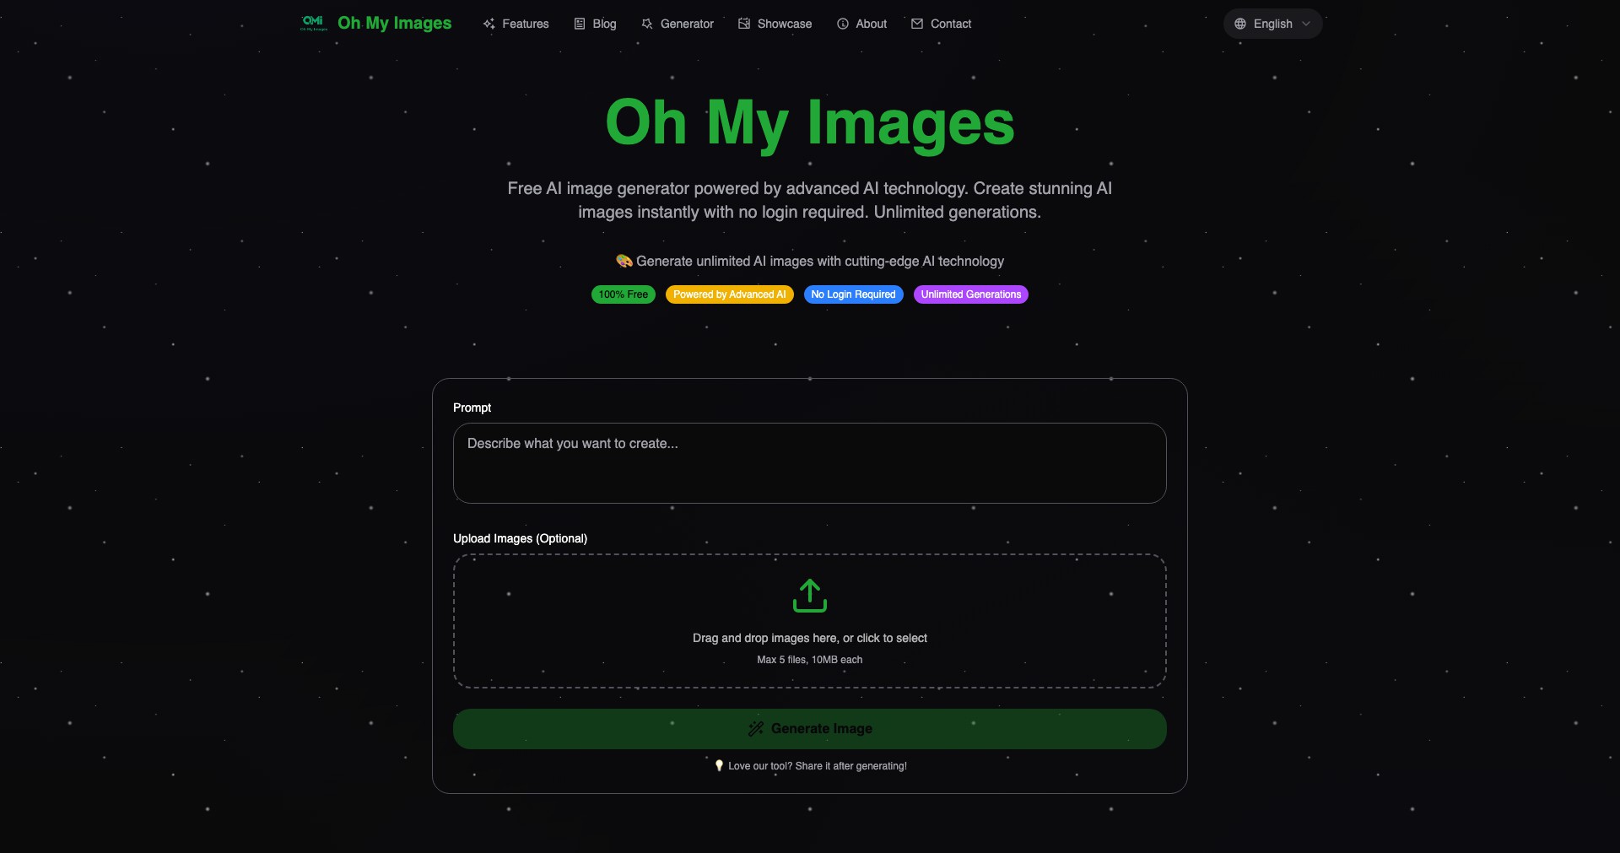Viewport: 1620px width, 853px height.
Task: Visit the Showcase section
Action: 775,24
